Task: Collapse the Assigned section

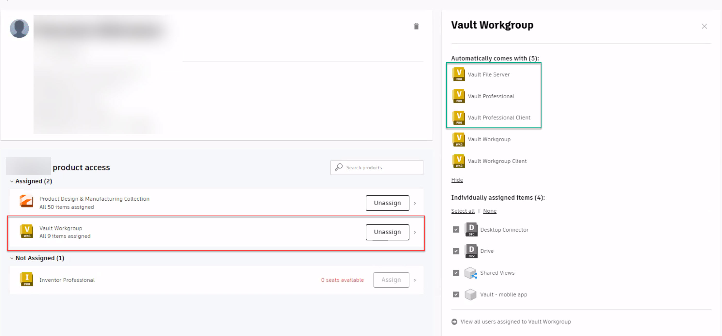Action: (12, 181)
